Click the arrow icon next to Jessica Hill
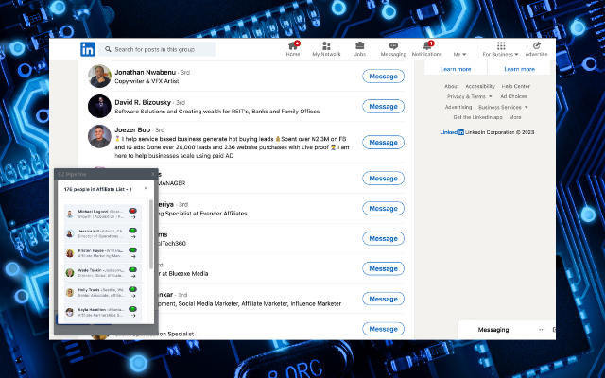605x378 pixels. [x=133, y=237]
